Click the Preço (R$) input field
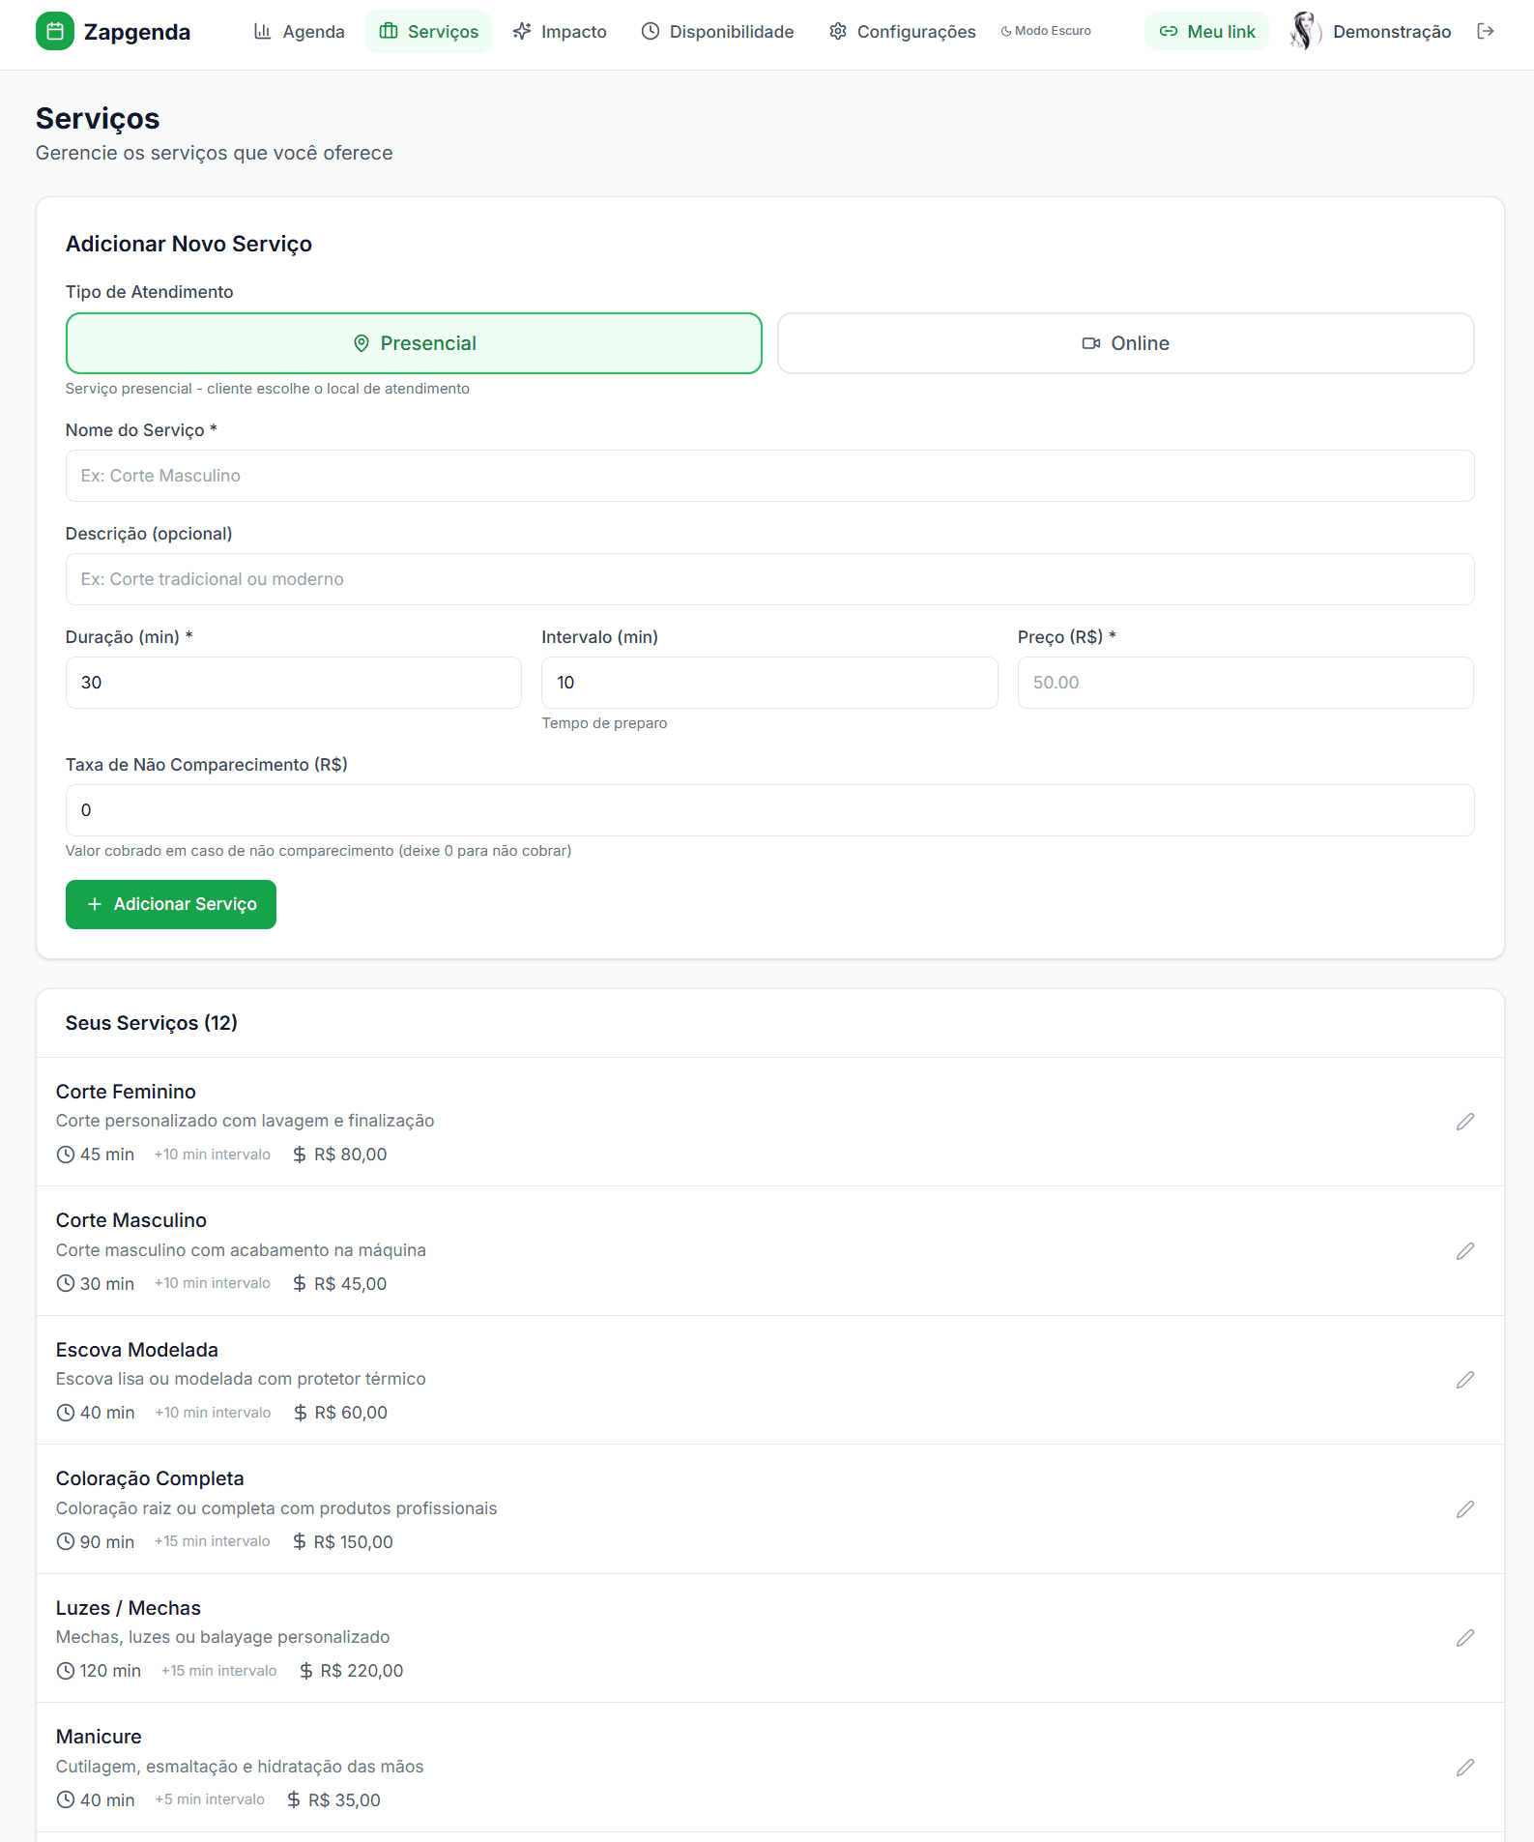The height and width of the screenshot is (1842, 1534). point(1245,683)
